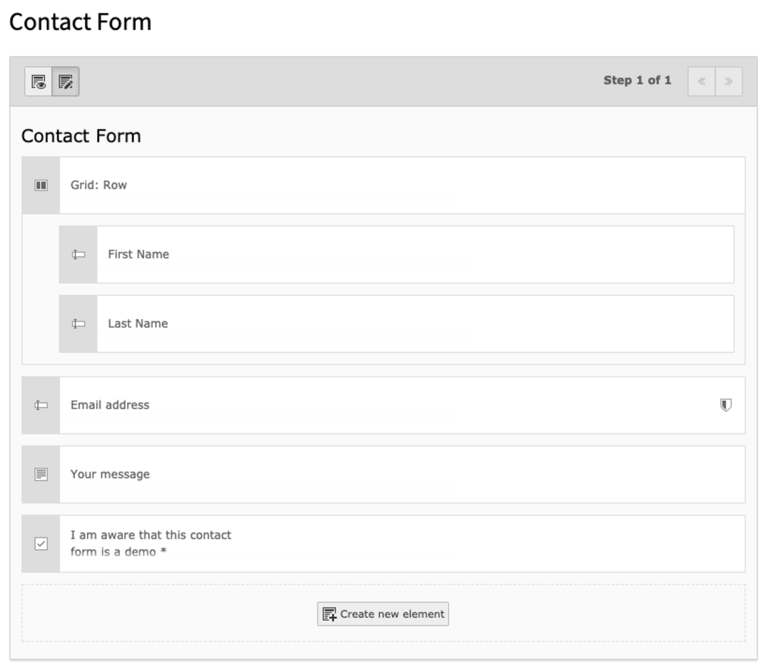Viewport: 770px width, 671px height.
Task: Switch to form preview mode
Action: click(38, 81)
